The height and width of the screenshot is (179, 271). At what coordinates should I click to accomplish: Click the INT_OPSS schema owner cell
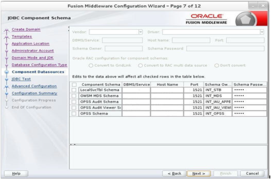[x=218, y=114]
